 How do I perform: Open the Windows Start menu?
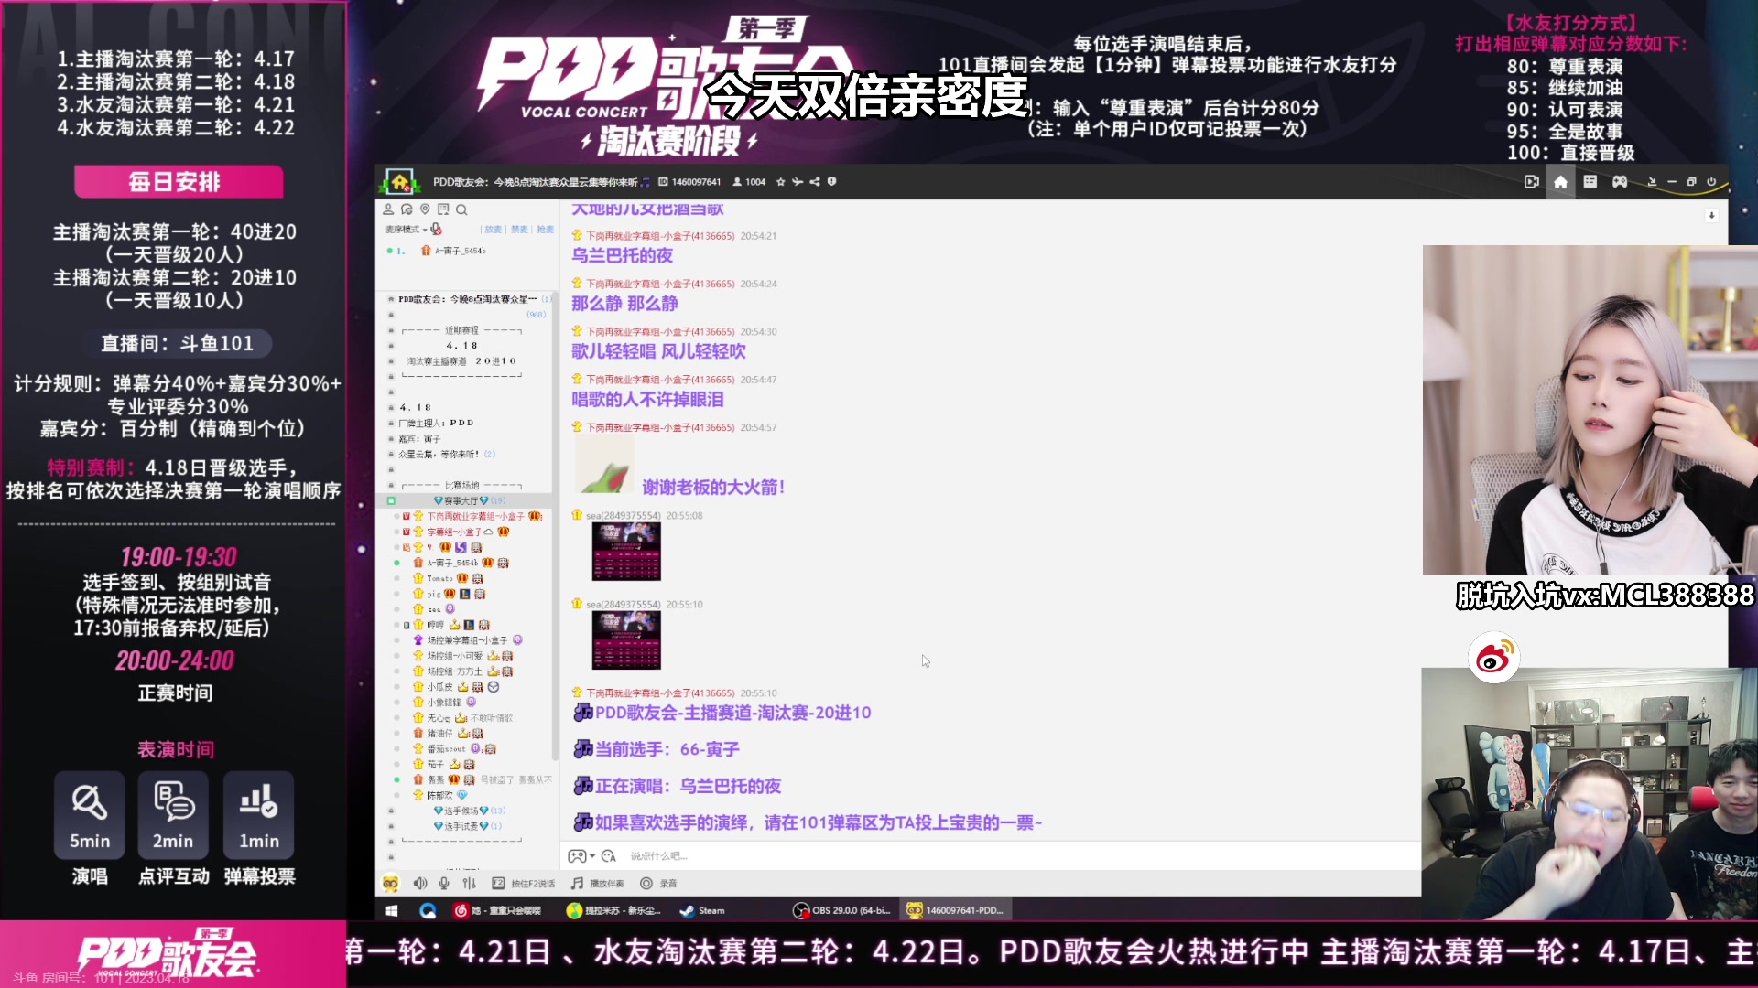392,910
